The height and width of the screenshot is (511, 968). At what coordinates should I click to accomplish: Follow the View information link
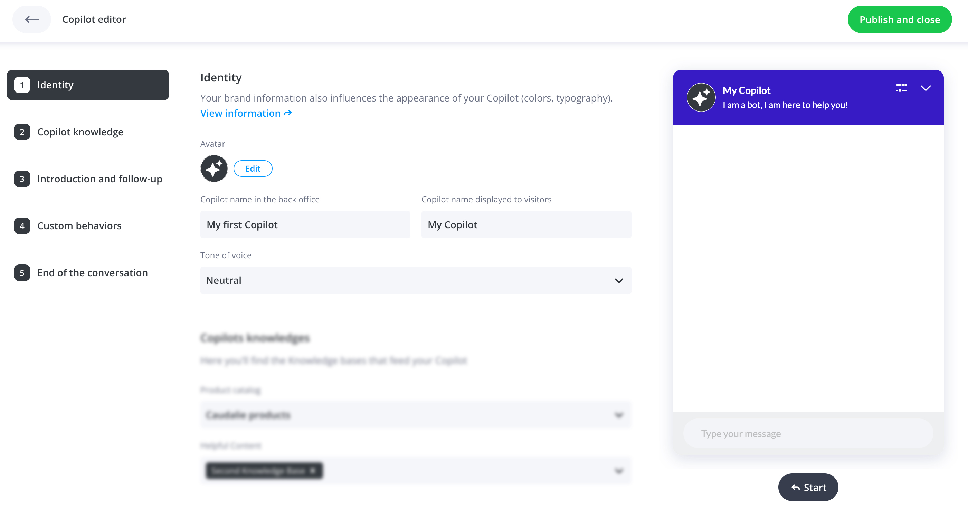point(246,113)
